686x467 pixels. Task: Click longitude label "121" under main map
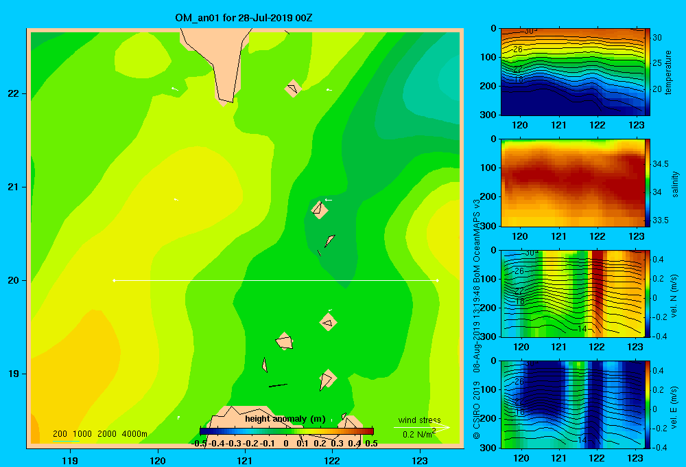tap(245, 460)
